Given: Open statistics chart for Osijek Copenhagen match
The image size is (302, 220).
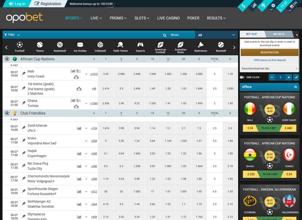Looking at the screenshot, I should [79, 153].
